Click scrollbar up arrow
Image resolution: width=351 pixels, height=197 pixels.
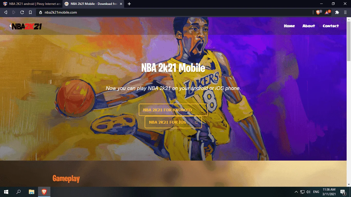[x=349, y=19]
